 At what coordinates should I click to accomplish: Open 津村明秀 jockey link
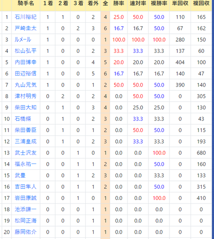[25, 96]
